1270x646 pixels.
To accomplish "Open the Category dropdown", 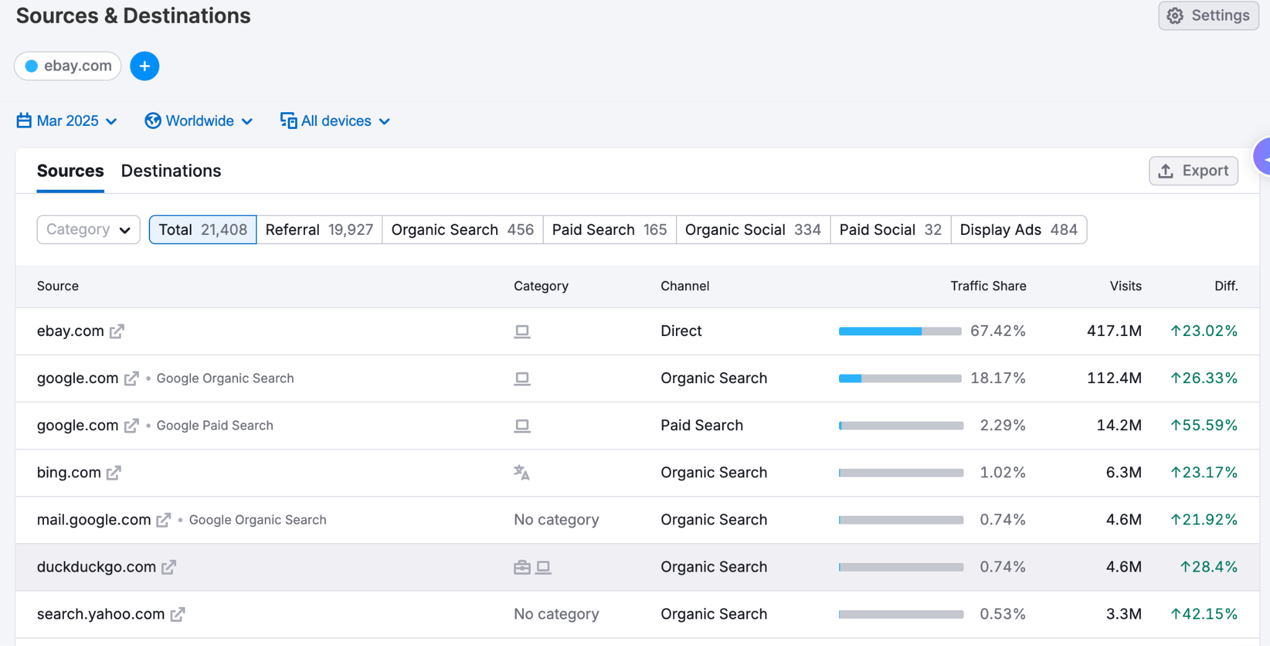I will (x=88, y=229).
